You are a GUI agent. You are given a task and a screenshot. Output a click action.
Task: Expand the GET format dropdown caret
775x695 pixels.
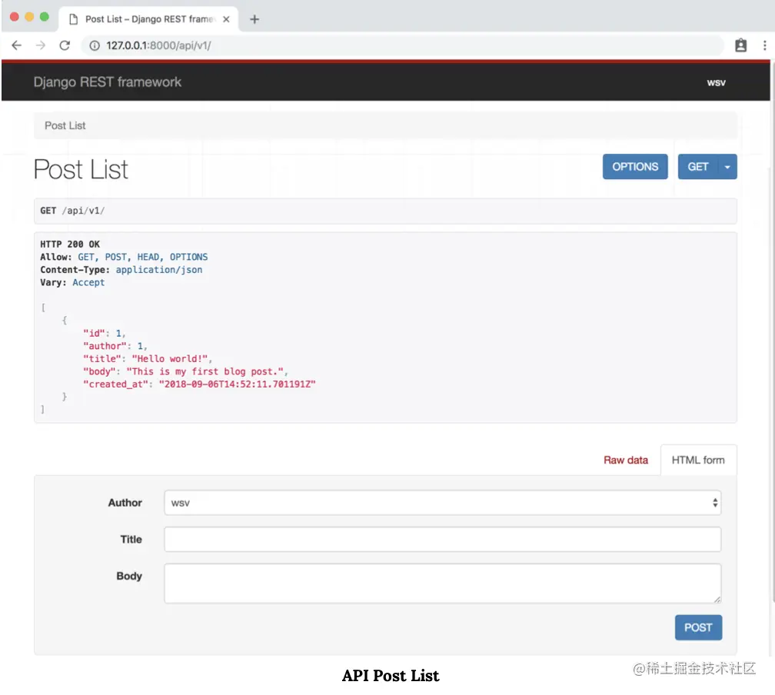pyautogui.click(x=727, y=167)
